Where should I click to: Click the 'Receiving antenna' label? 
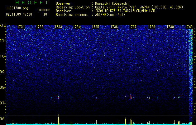(x=72, y=15)
